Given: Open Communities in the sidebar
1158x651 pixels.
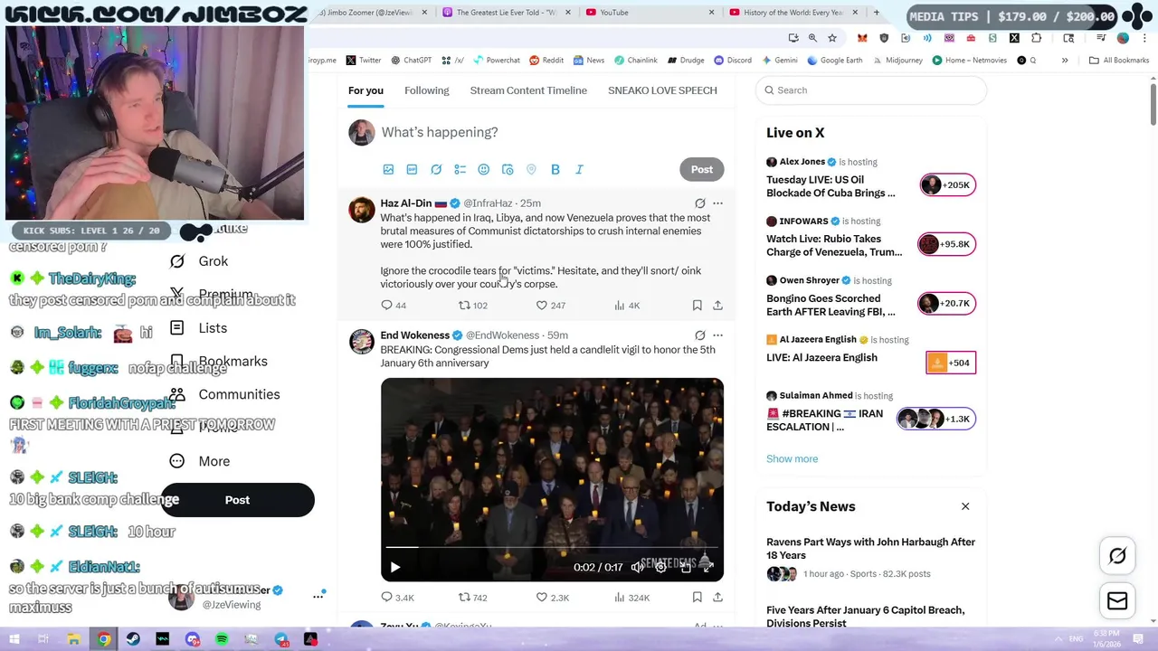Looking at the screenshot, I should click(225, 394).
